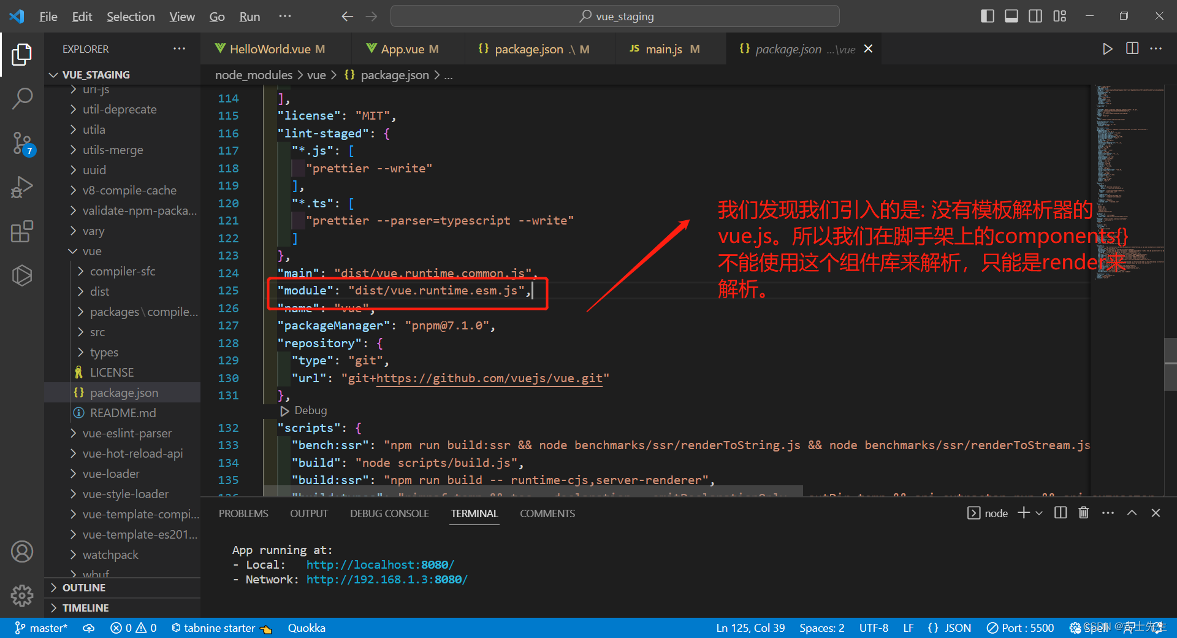Open the Manage gear icon

[x=22, y=594]
